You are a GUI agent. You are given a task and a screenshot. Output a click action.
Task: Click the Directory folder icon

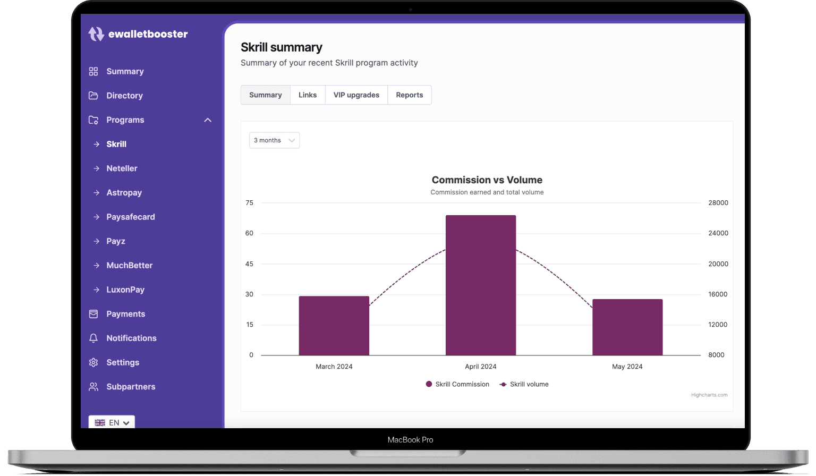point(93,96)
